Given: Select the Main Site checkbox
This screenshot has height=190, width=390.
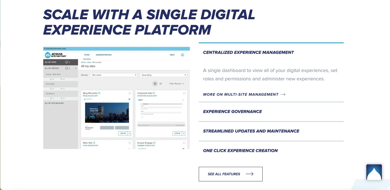Looking at the screenshot, I should tap(130, 143).
